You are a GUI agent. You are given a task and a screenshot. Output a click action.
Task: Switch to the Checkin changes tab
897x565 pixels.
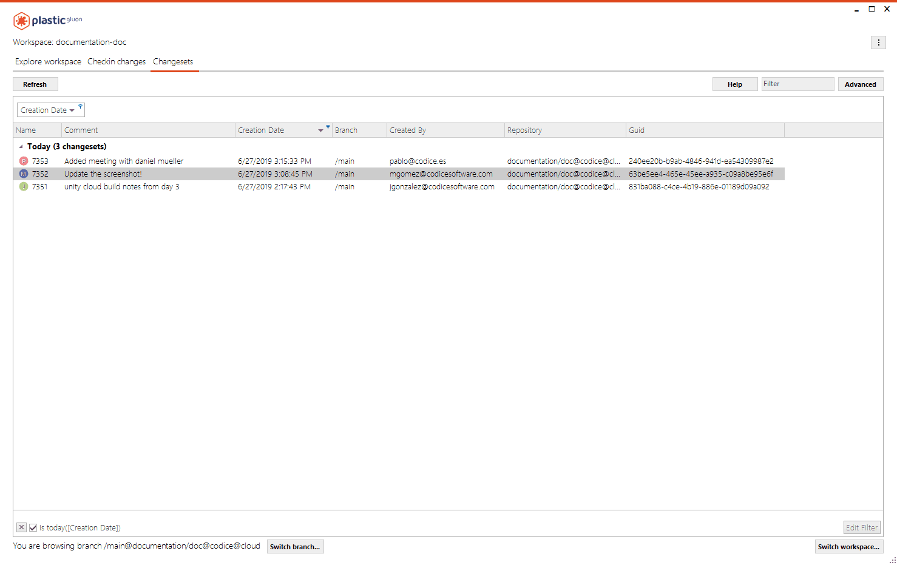pos(116,61)
